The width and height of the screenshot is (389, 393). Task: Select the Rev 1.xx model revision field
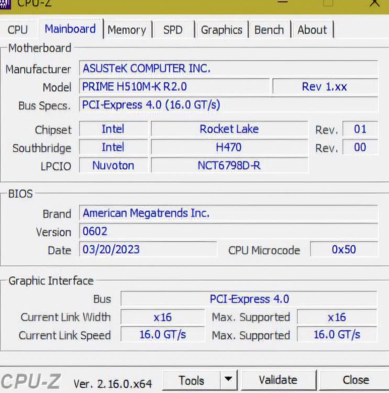pos(325,86)
